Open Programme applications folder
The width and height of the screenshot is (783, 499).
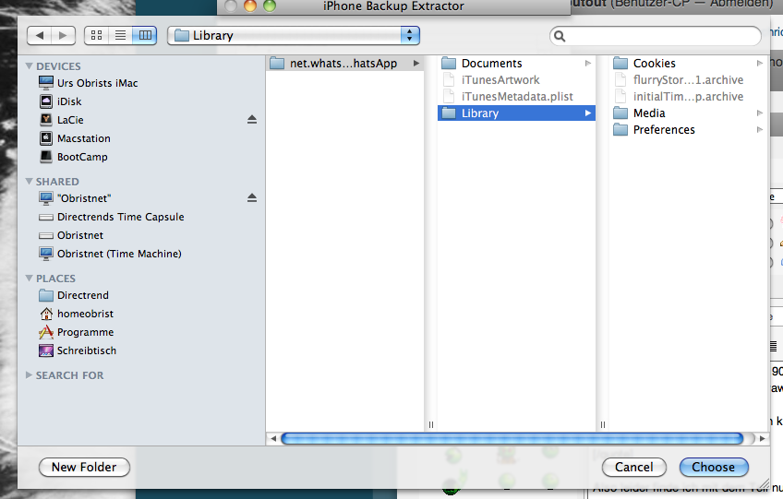click(x=85, y=332)
